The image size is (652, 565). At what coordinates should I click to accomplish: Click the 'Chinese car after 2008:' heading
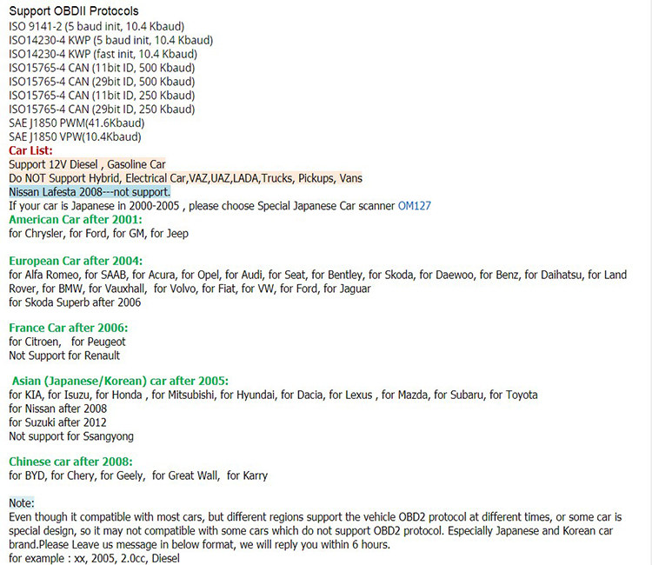(x=70, y=462)
